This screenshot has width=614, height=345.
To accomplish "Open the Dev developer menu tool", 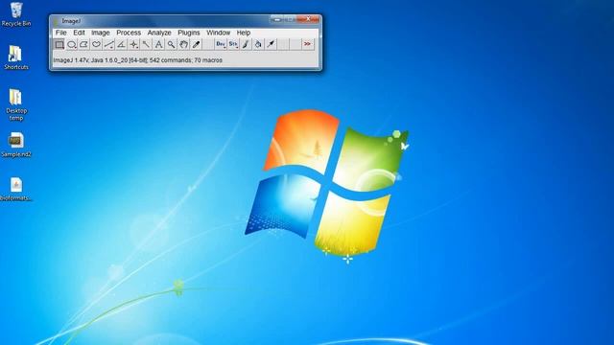I will pyautogui.click(x=221, y=45).
